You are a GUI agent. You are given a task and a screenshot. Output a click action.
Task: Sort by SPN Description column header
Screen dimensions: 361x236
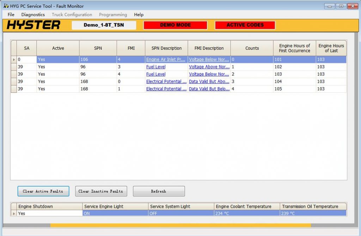(166, 48)
